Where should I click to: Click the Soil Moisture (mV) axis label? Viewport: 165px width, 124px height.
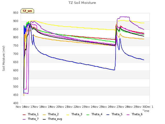pyautogui.click(x=4, y=58)
